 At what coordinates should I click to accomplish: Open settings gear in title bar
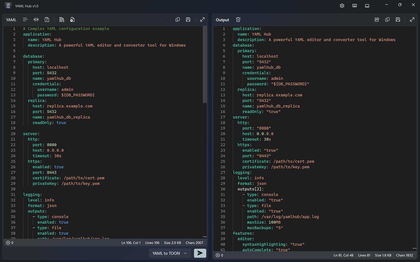[342, 6]
